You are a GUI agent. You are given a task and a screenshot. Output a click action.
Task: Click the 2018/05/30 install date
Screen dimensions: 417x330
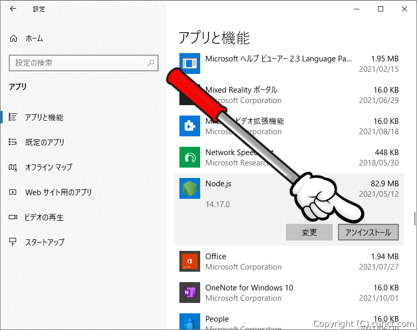(379, 162)
